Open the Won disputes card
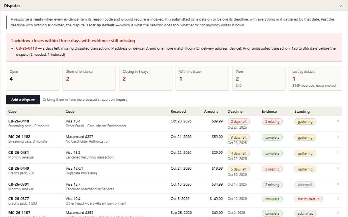 point(259,78)
